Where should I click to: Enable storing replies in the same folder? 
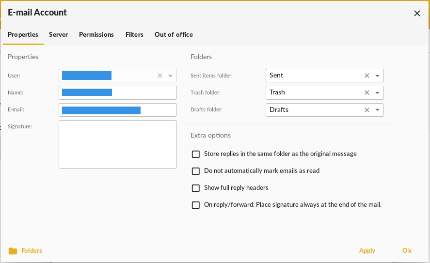click(x=195, y=154)
